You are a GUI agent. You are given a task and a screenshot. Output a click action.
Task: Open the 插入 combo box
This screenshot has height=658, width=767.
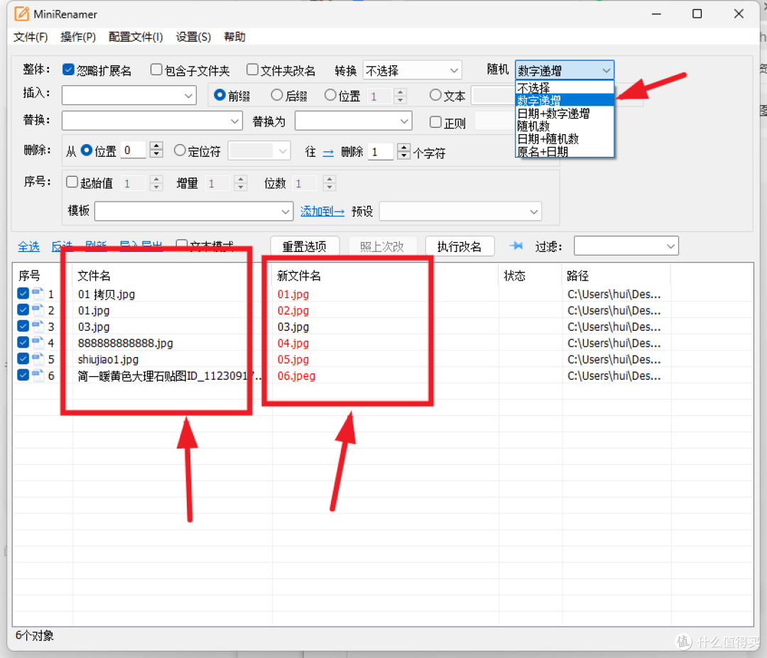point(129,95)
